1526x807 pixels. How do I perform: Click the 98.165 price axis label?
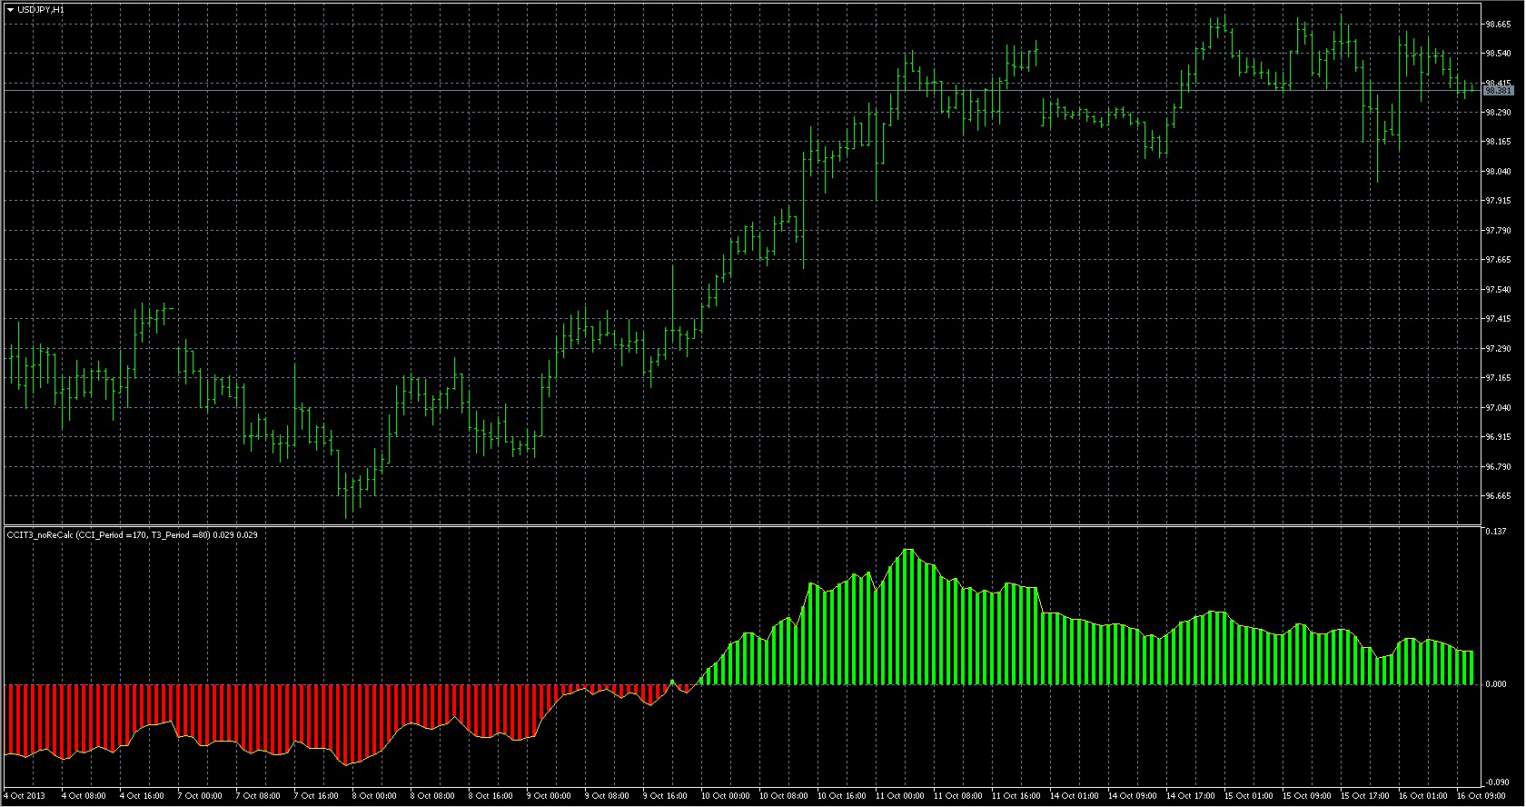(1498, 142)
